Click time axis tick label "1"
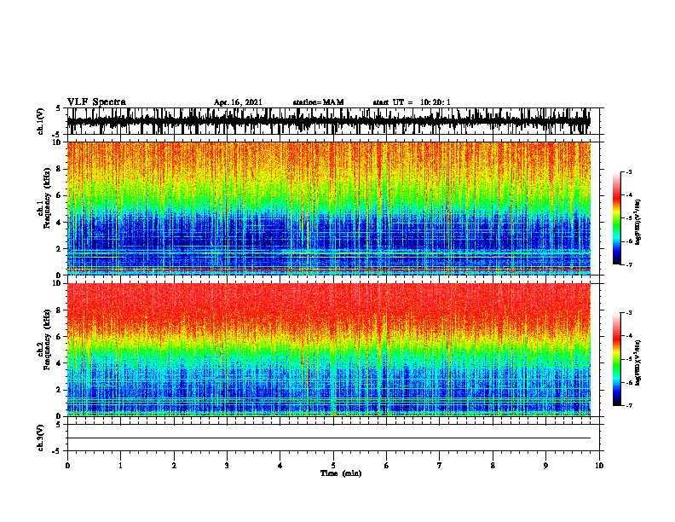Image resolution: width=675 pixels, height=522 pixels. (x=121, y=466)
